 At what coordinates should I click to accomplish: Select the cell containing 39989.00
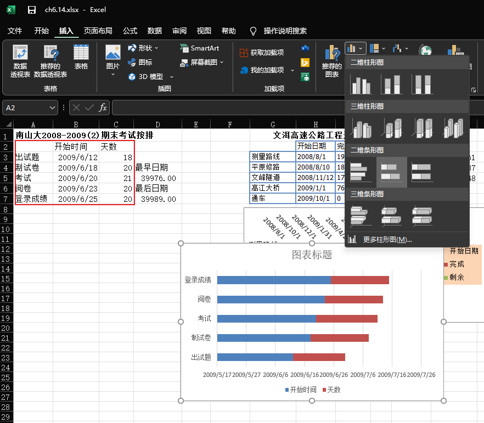pos(157,199)
